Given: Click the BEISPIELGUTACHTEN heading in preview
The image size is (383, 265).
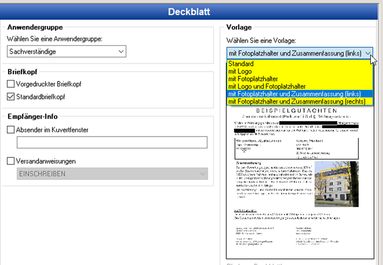Looking at the screenshot, I should pyautogui.click(x=297, y=110).
